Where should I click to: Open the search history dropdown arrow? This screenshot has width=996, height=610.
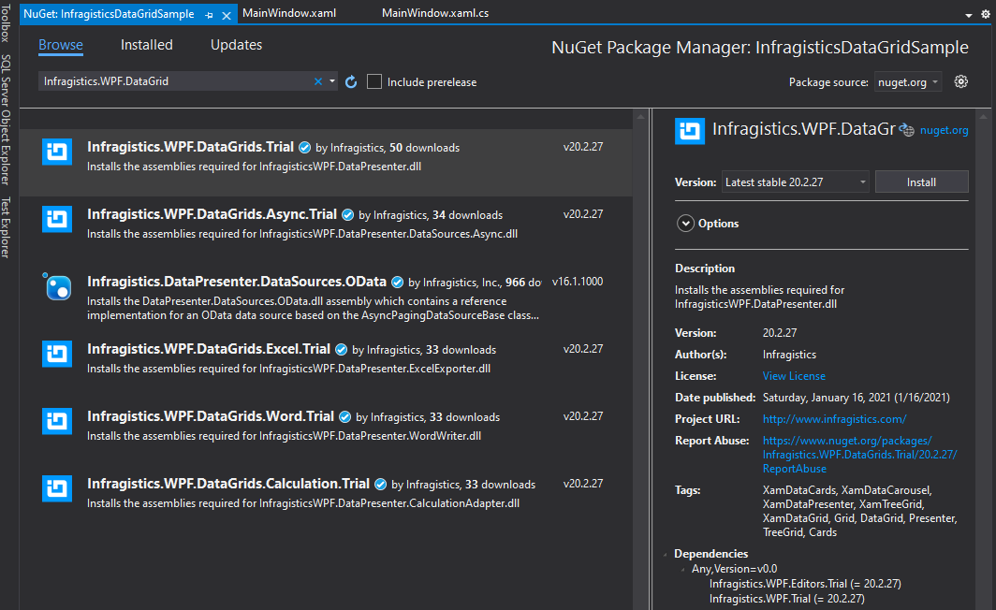332,81
